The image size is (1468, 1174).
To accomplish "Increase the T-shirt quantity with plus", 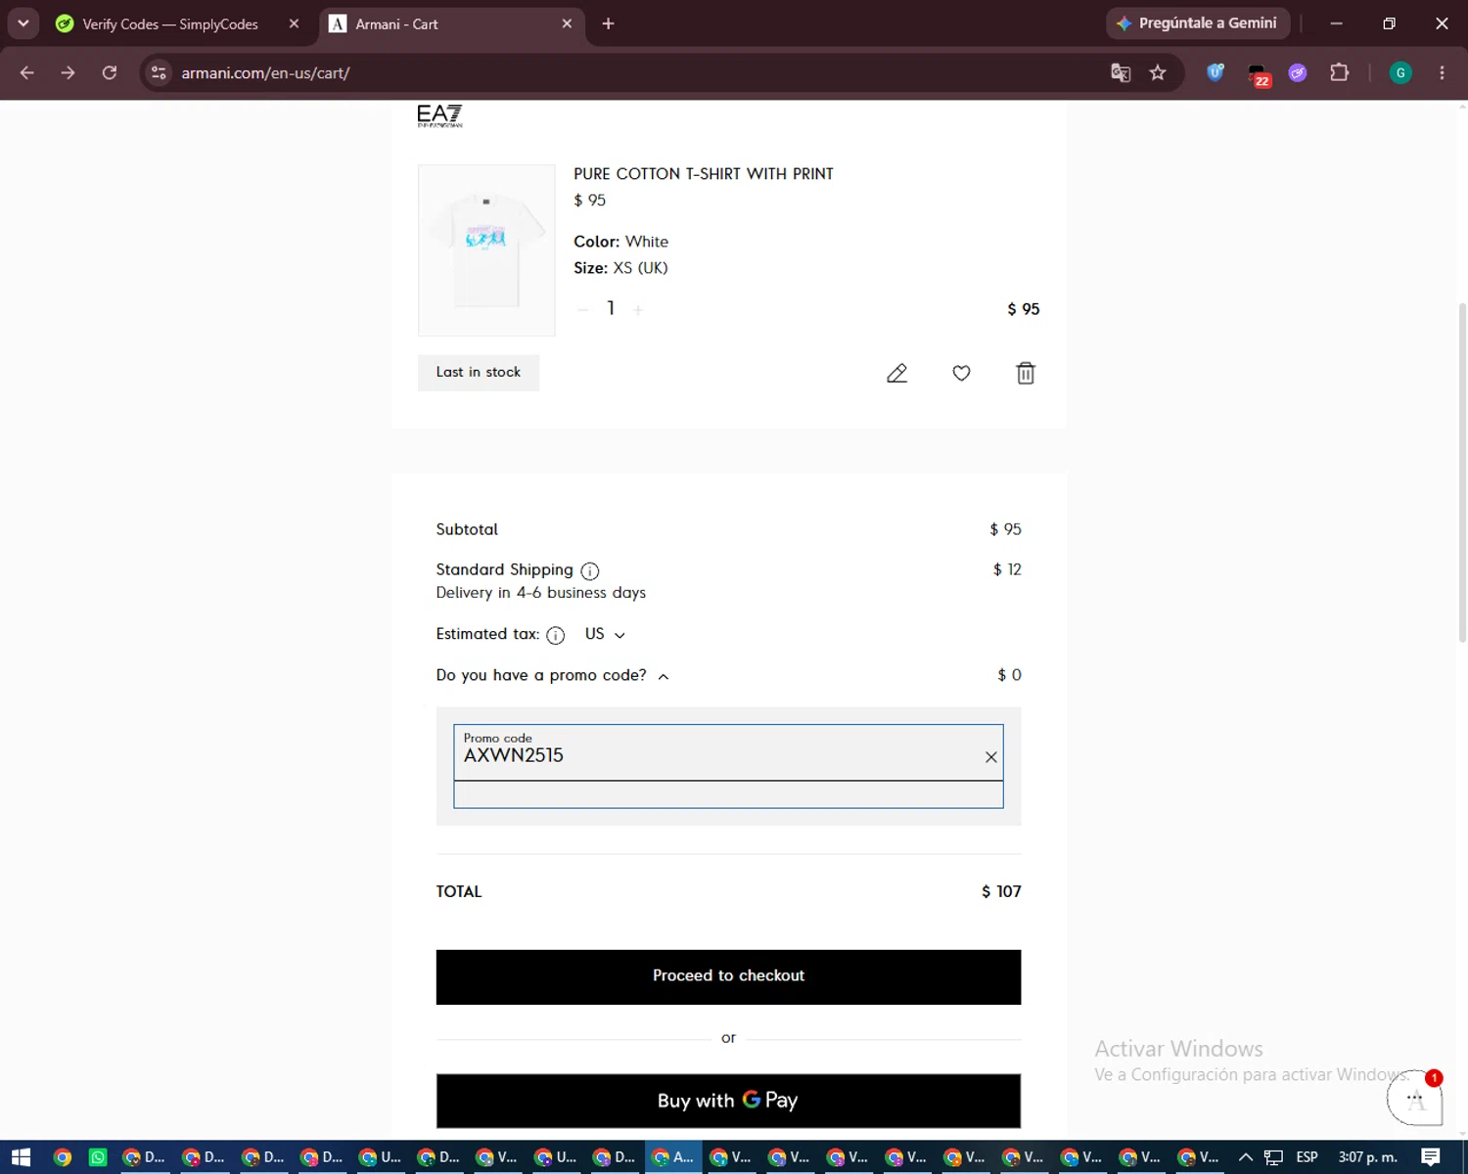I will pos(638,309).
